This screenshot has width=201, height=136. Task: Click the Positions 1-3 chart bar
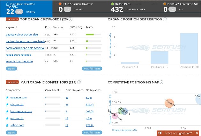click(x=130, y=63)
